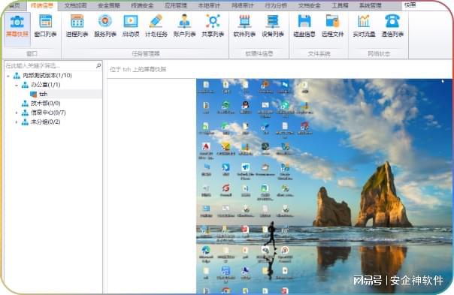
Task: Select the 终端信息 tab
Action: pos(42,5)
